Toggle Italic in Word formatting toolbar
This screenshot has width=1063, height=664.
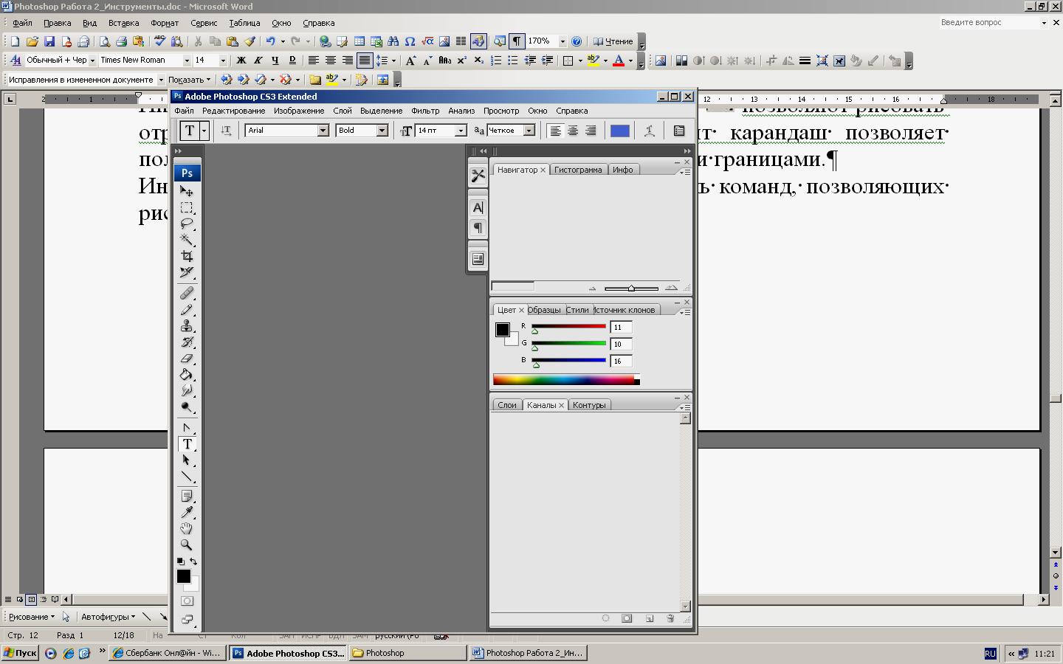coord(258,60)
